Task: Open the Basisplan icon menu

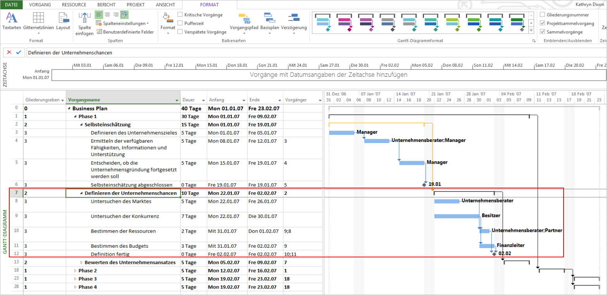Action: pos(269,18)
